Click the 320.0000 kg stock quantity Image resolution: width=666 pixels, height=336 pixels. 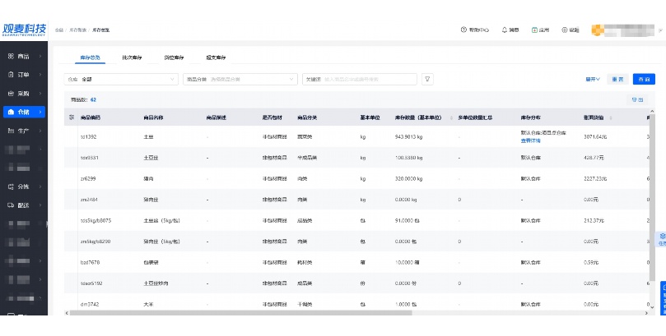[x=408, y=178]
